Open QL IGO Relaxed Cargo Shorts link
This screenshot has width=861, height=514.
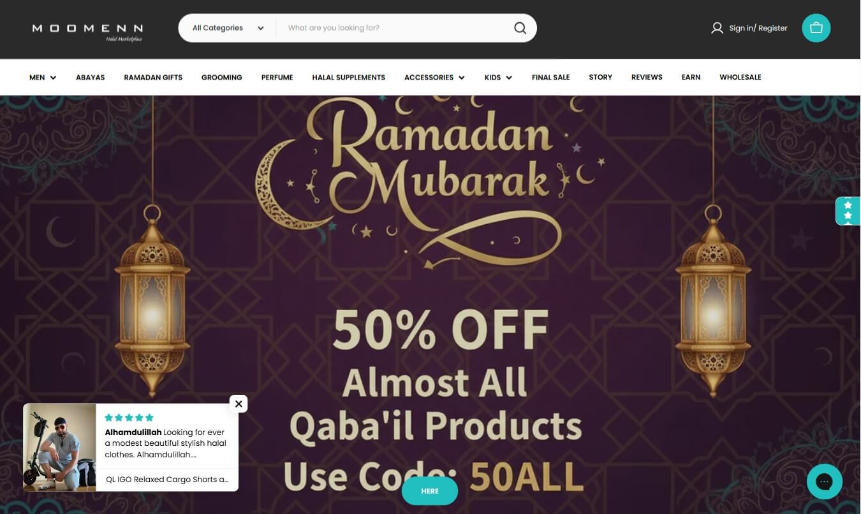click(167, 480)
